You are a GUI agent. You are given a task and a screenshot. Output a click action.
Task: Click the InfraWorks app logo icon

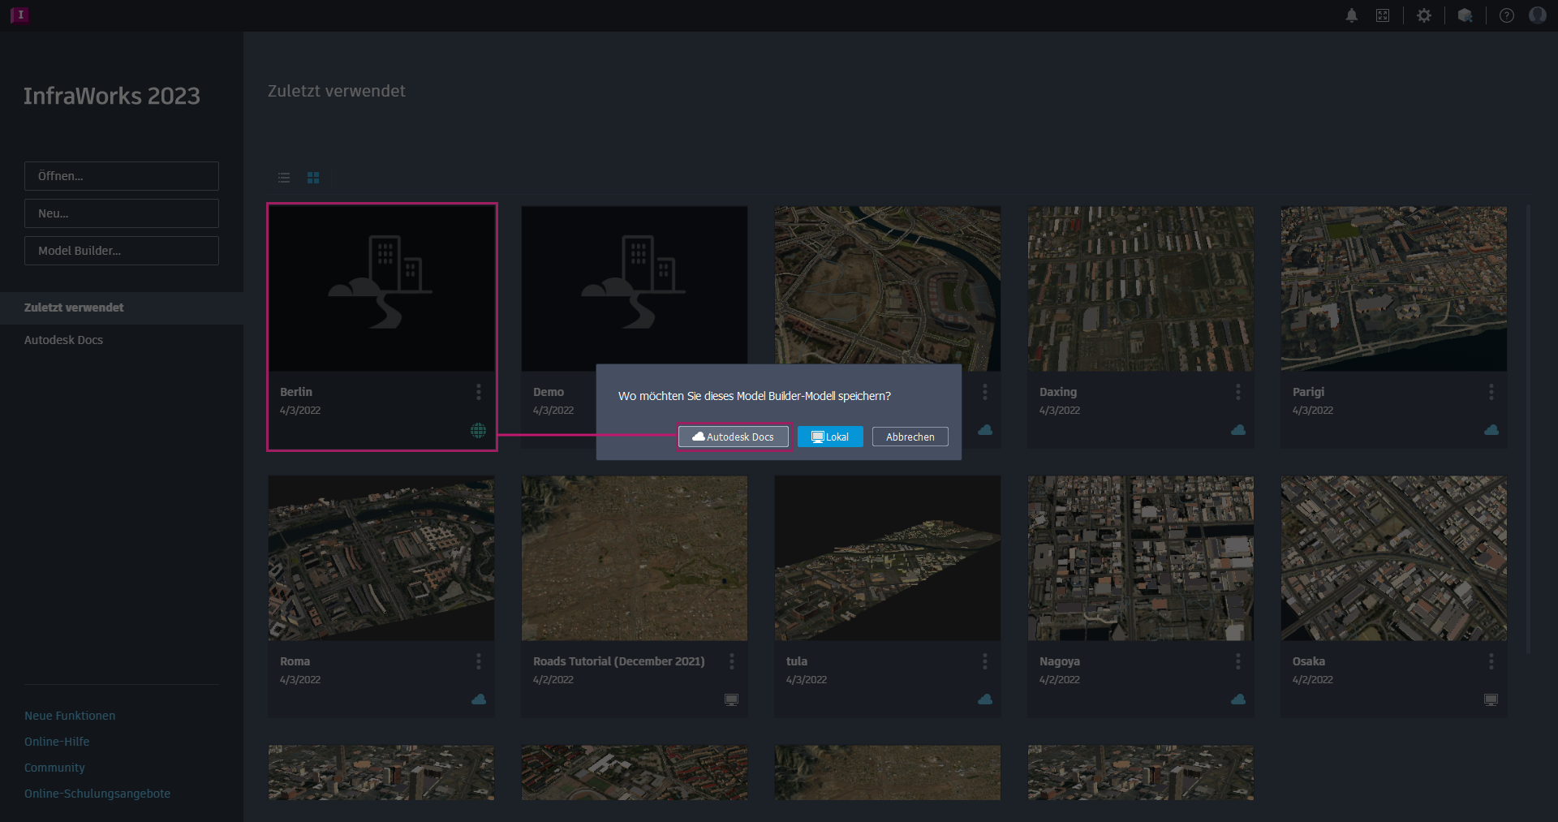point(19,15)
